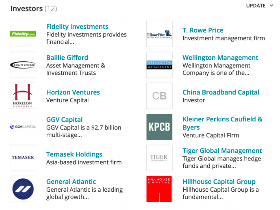Visit the Hillhouse Capital Group link

pos(219,182)
